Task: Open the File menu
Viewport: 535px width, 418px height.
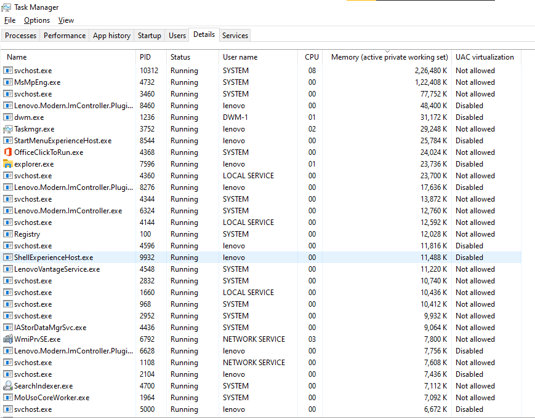Action: point(10,20)
